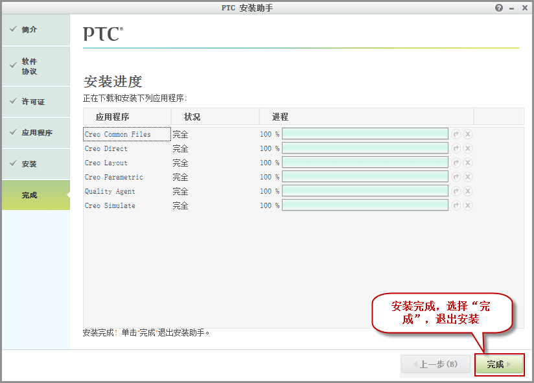Click the cancel X icon for Creo Simulate
534x383 pixels.
click(x=468, y=205)
